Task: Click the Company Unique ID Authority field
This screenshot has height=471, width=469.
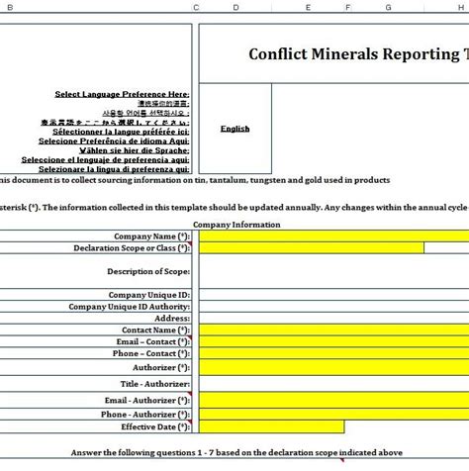Action: (x=334, y=307)
